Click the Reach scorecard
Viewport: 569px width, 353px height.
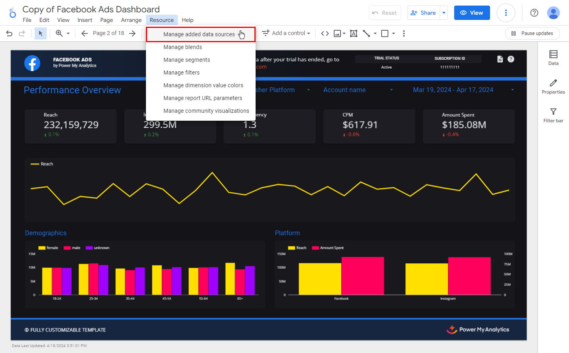[x=71, y=126]
